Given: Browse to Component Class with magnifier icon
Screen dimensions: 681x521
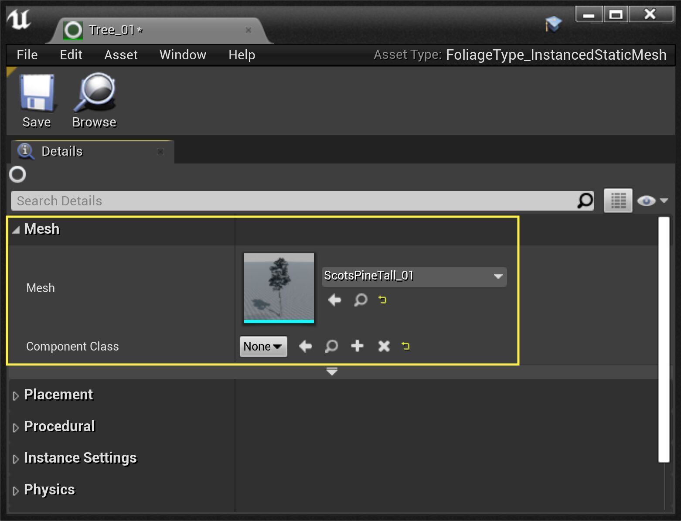Looking at the screenshot, I should 331,346.
